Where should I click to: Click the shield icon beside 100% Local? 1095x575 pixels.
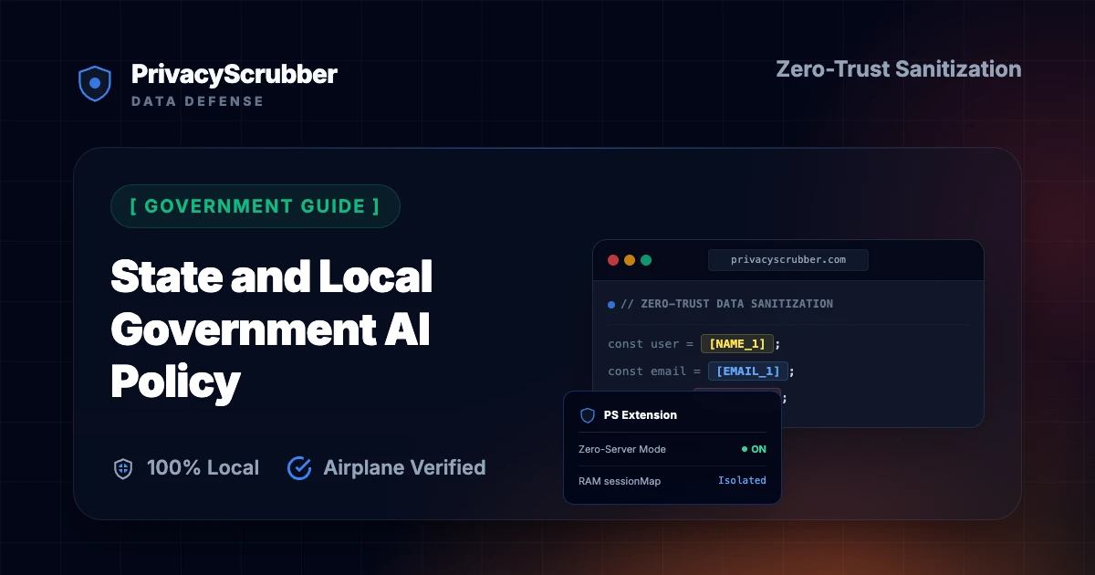[122, 468]
